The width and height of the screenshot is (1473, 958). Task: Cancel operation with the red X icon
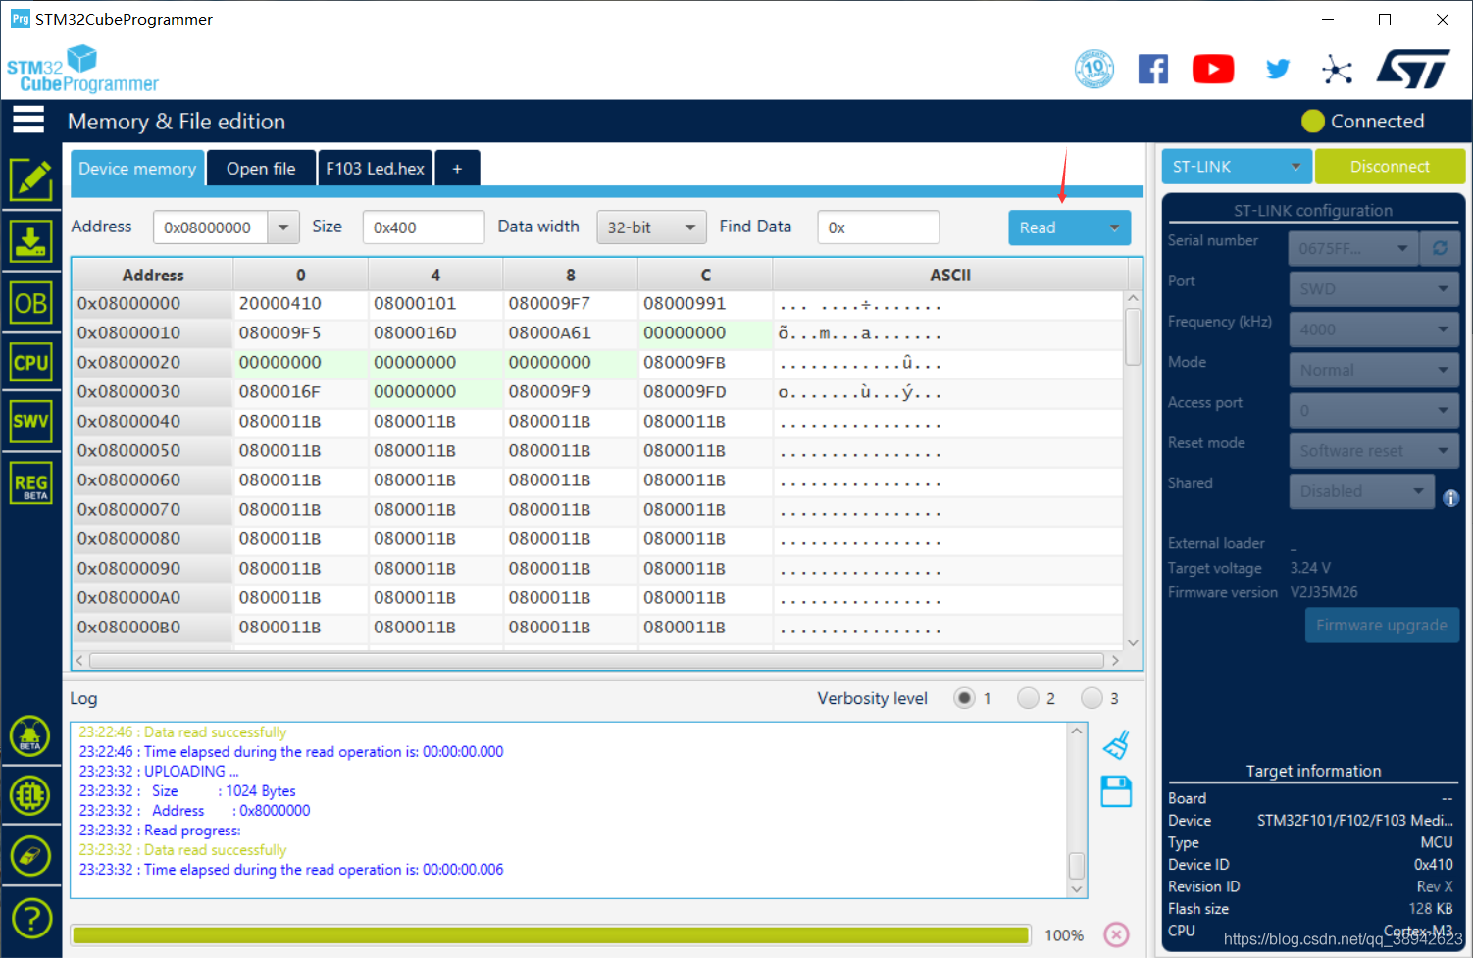(x=1116, y=934)
